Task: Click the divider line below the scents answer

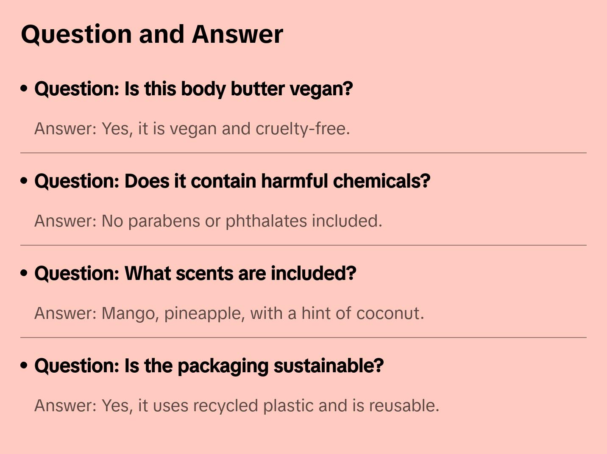Action: (303, 338)
